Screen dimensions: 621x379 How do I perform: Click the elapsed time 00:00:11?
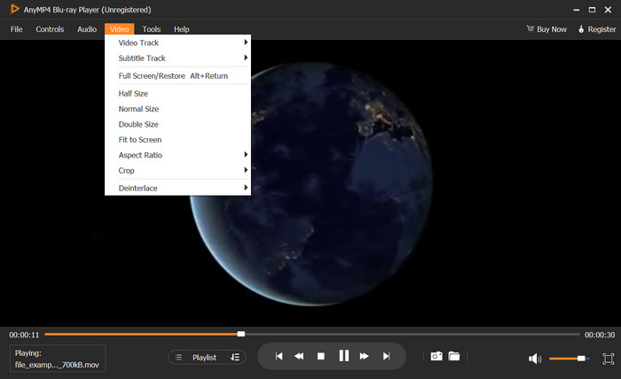click(x=24, y=335)
